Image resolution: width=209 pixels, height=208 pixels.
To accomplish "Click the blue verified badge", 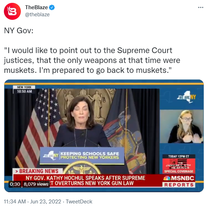I will [52, 7].
